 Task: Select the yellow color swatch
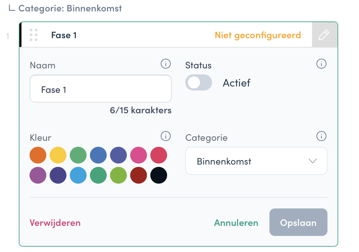coord(58,155)
